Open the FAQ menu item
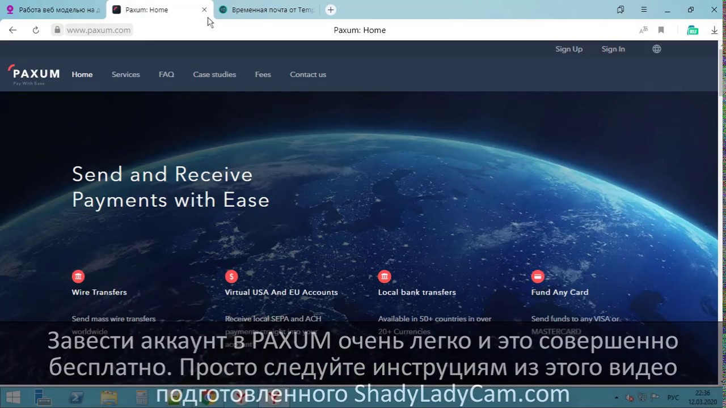The height and width of the screenshot is (408, 726). [x=166, y=74]
